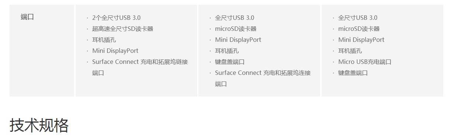Click Mini DisplayPort in the middle column
This screenshot has height=138, width=464.
[x=238, y=40]
